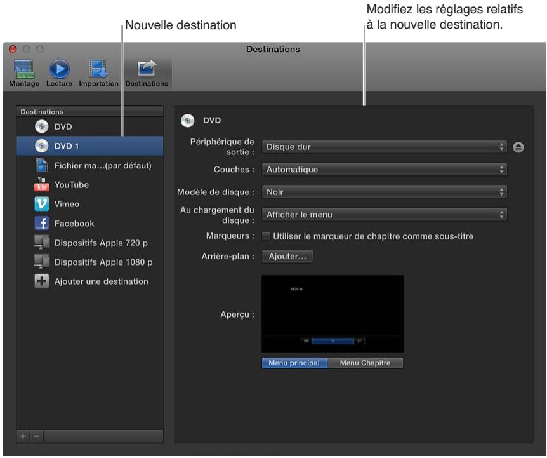Eject disc with the eject icon
The height and width of the screenshot is (458, 547).
pos(518,147)
